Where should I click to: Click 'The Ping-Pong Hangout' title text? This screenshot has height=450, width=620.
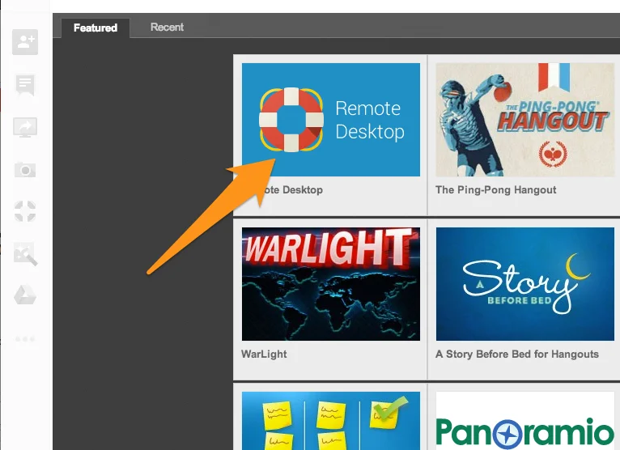(x=496, y=190)
